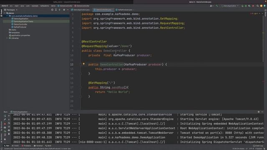Click the locate opened file target icon
Screen dimensions: 267x150
[x=52, y=10]
